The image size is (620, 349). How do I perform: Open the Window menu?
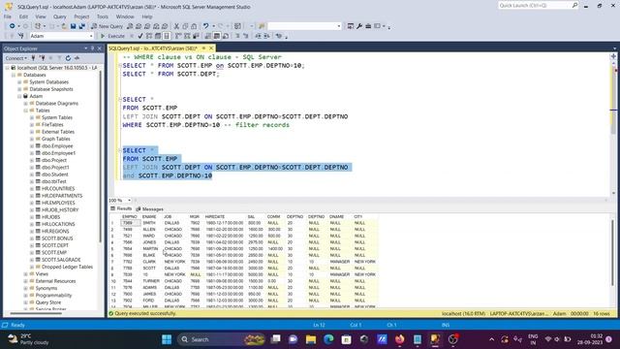(125, 16)
